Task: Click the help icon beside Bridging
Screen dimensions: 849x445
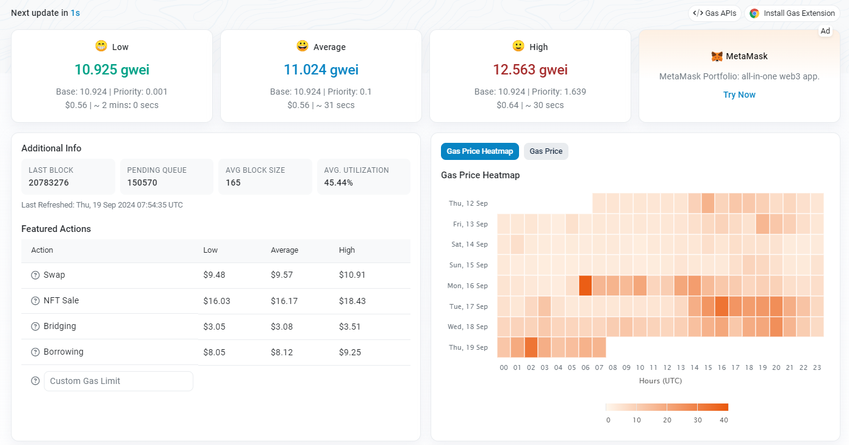Action: pos(35,327)
